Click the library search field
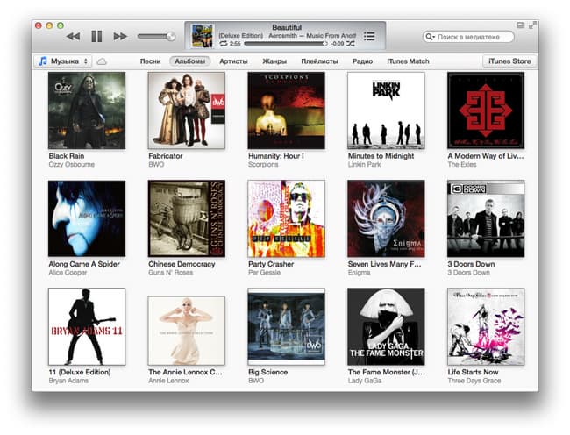570x435 pixels. [x=468, y=37]
